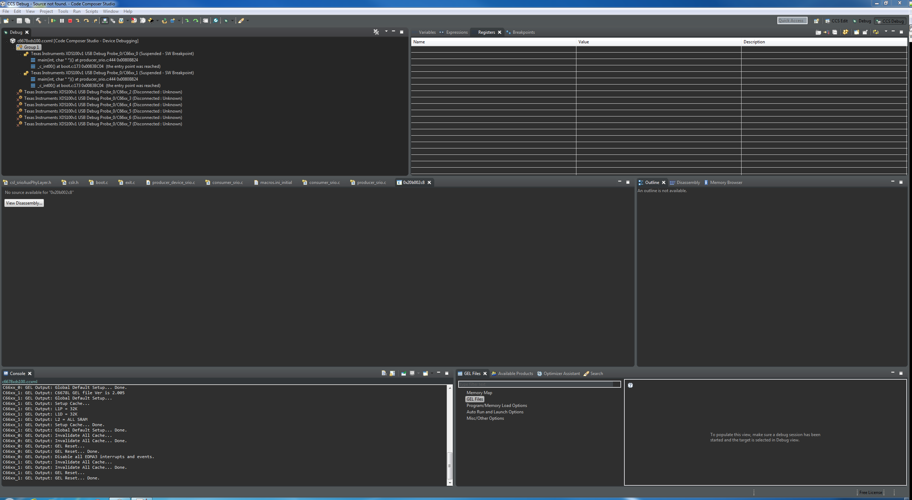Click the Step Into toolbar icon

click(x=78, y=21)
